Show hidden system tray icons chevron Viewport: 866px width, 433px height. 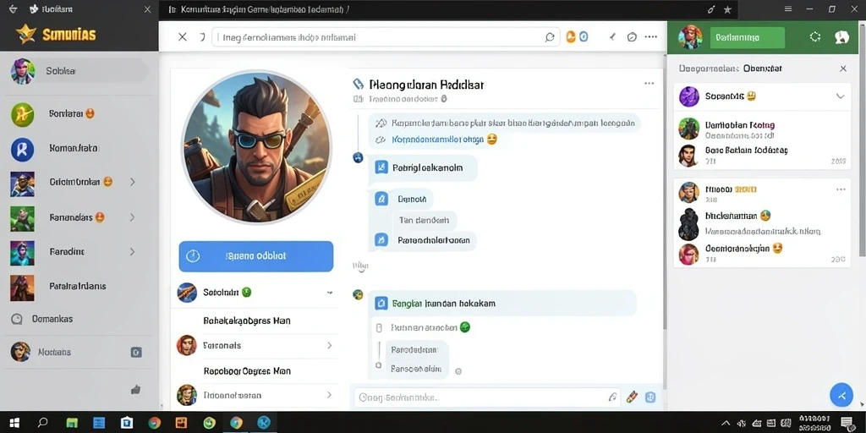point(726,423)
